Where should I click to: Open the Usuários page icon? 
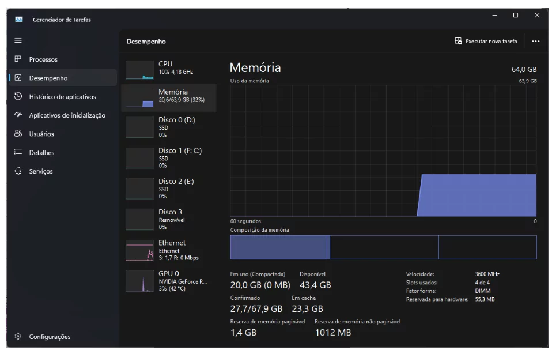[18, 134]
